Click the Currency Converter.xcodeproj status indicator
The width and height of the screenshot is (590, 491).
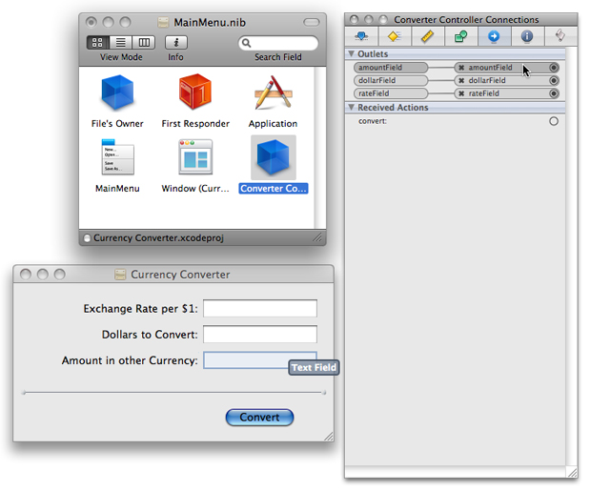[x=87, y=238]
